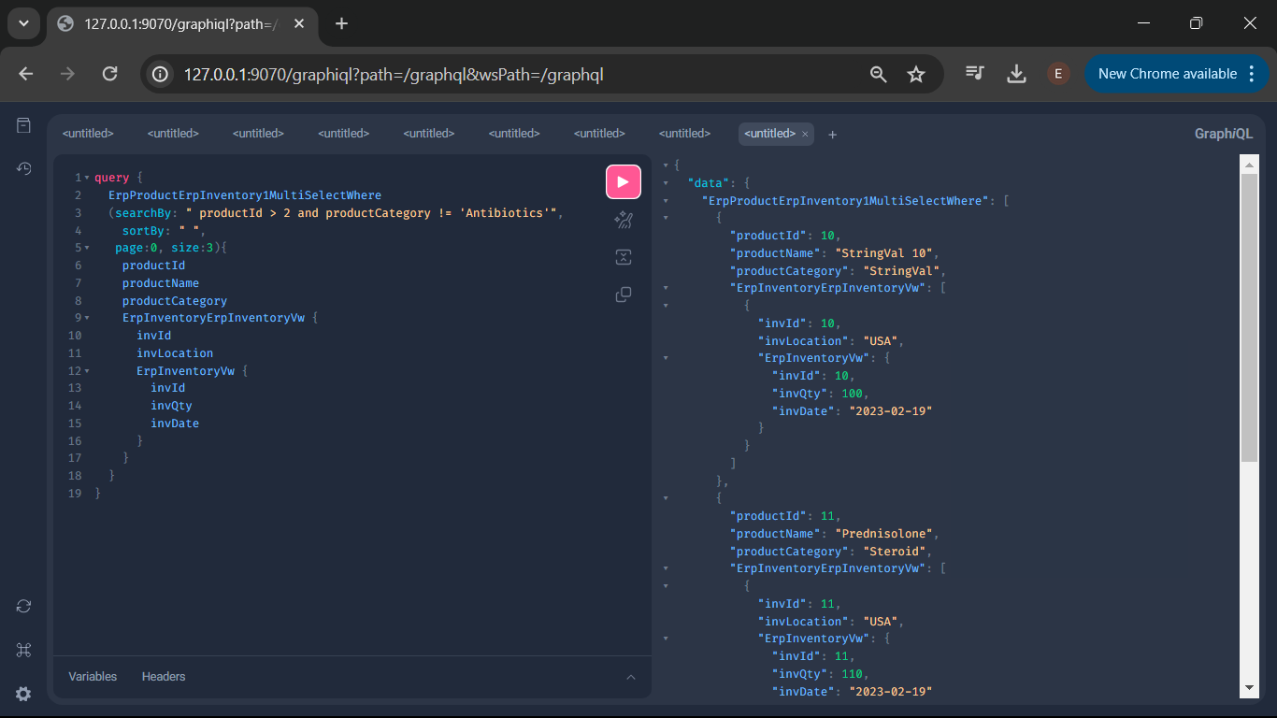Open the Variables editor tab
Screen dimensions: 1277x718
(x=93, y=676)
